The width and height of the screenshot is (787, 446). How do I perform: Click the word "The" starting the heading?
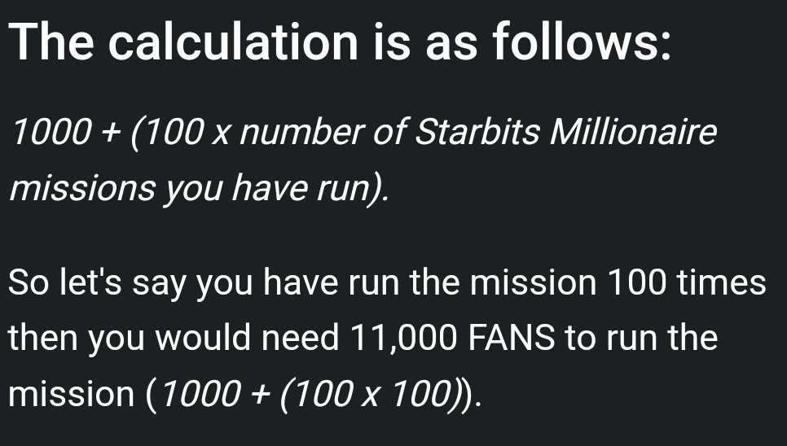click(52, 42)
